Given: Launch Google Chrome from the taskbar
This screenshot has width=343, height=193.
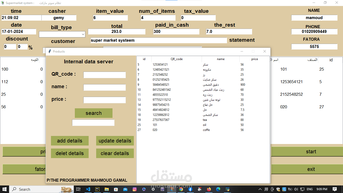Looking at the screenshot, I should tap(181, 189).
